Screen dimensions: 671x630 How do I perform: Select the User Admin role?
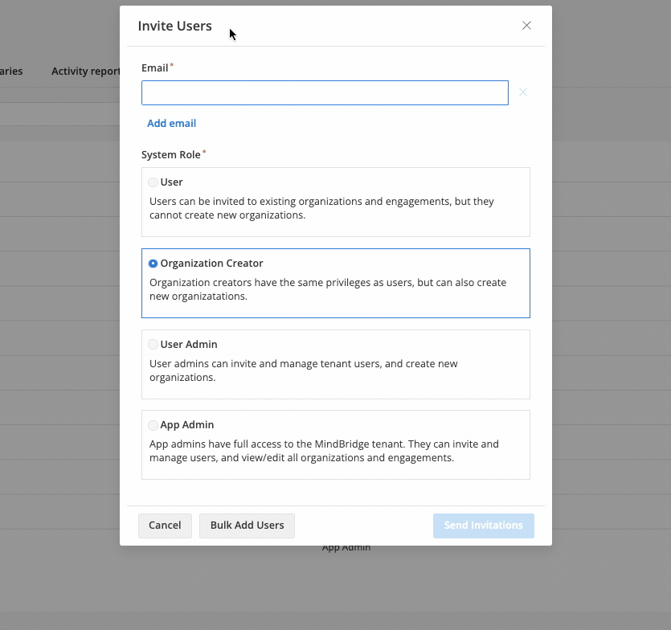[153, 344]
